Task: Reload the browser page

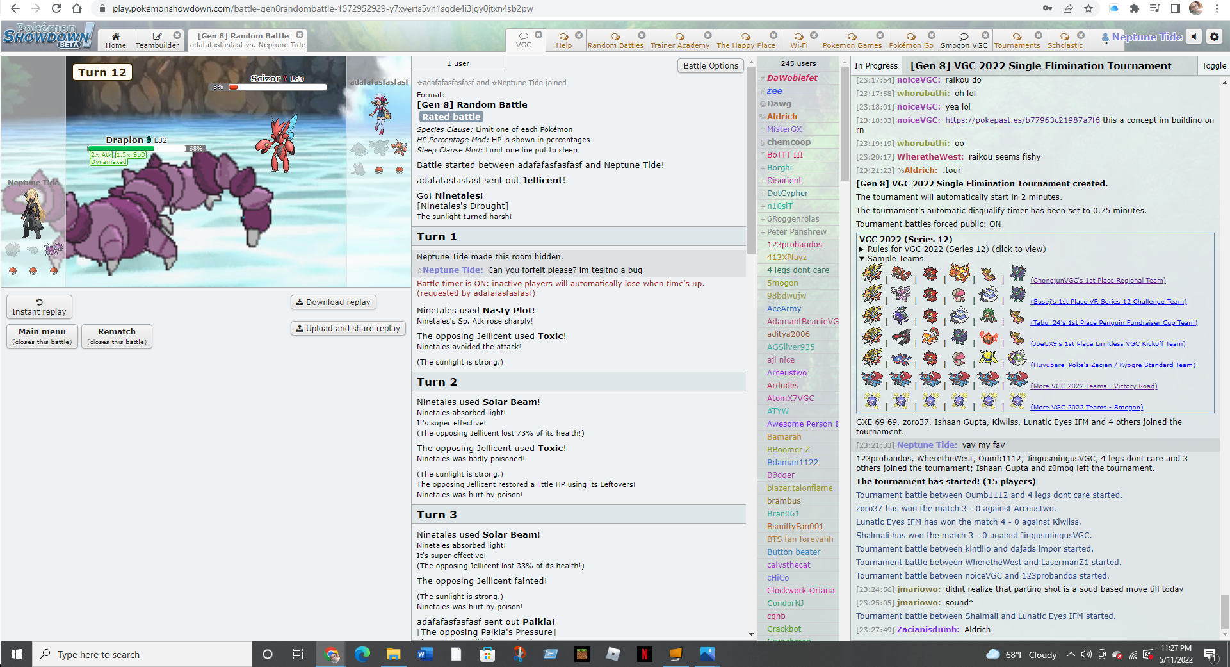Action: (56, 8)
